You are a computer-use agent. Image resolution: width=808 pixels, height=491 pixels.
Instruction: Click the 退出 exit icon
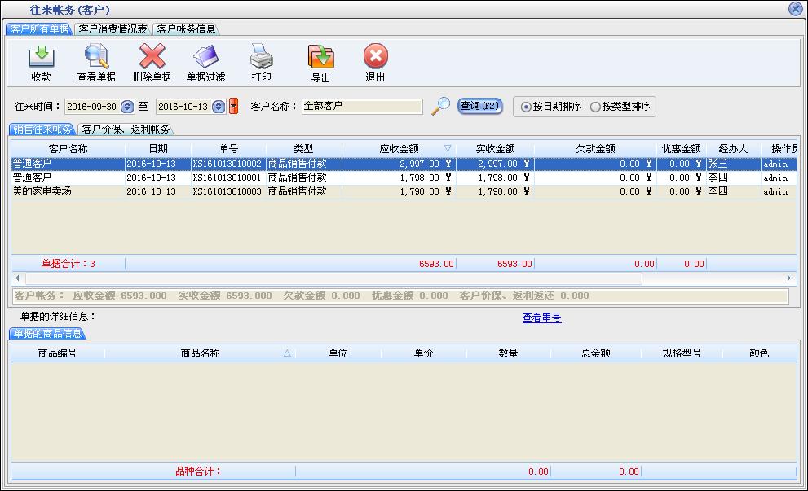[375, 58]
